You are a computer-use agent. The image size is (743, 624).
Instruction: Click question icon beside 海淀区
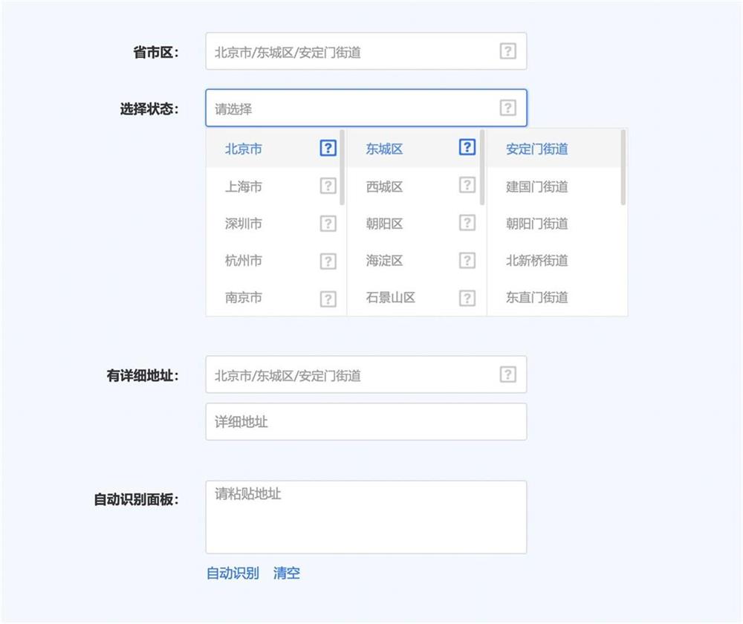point(467,261)
